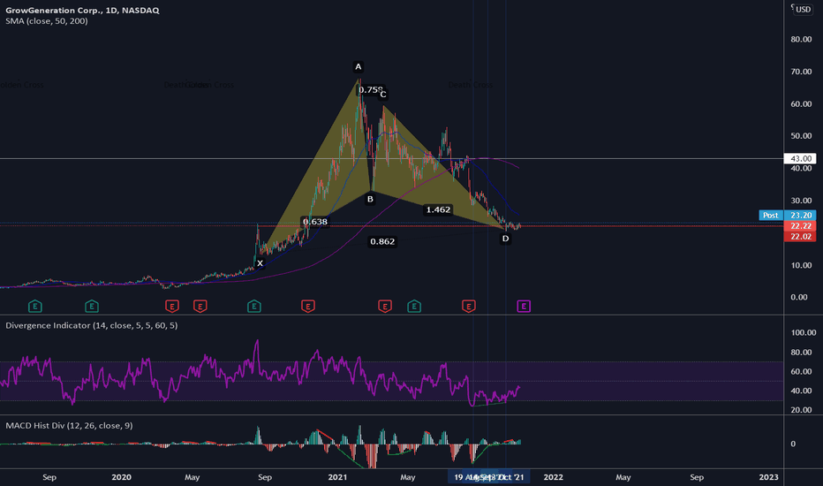This screenshot has width=823, height=486.
Task: Click the 10.00 price axis label
Action: pyautogui.click(x=801, y=265)
